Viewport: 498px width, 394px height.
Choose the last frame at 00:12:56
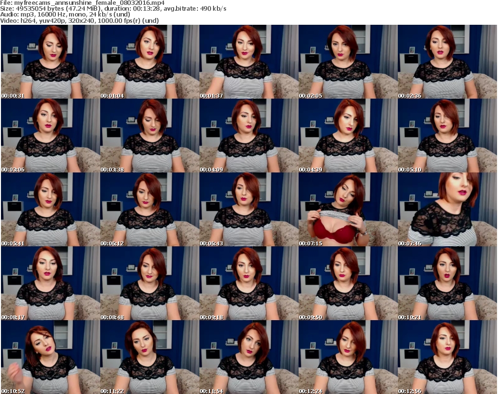point(447,357)
